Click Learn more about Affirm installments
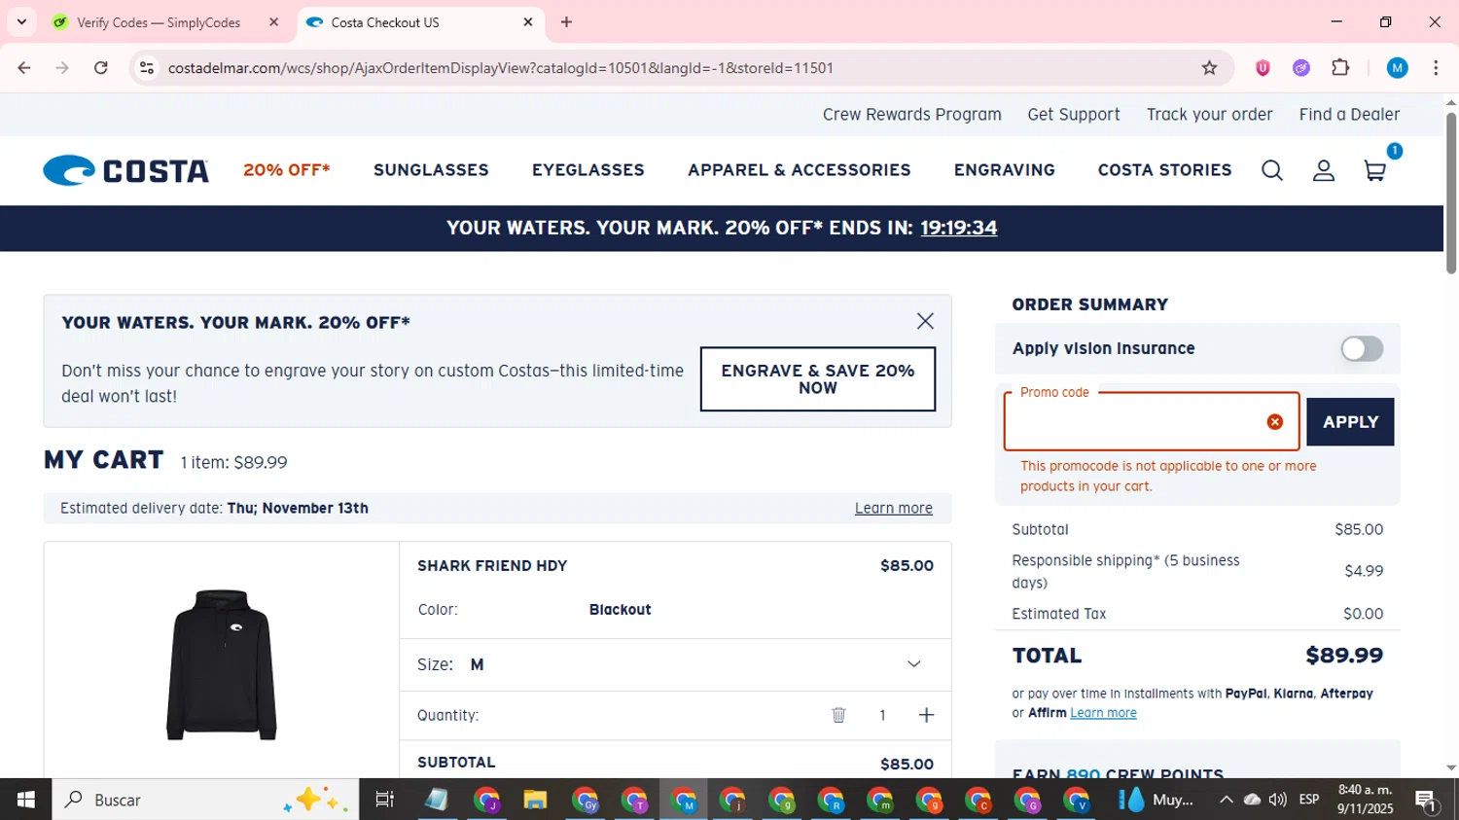This screenshot has width=1459, height=820. tap(1103, 713)
